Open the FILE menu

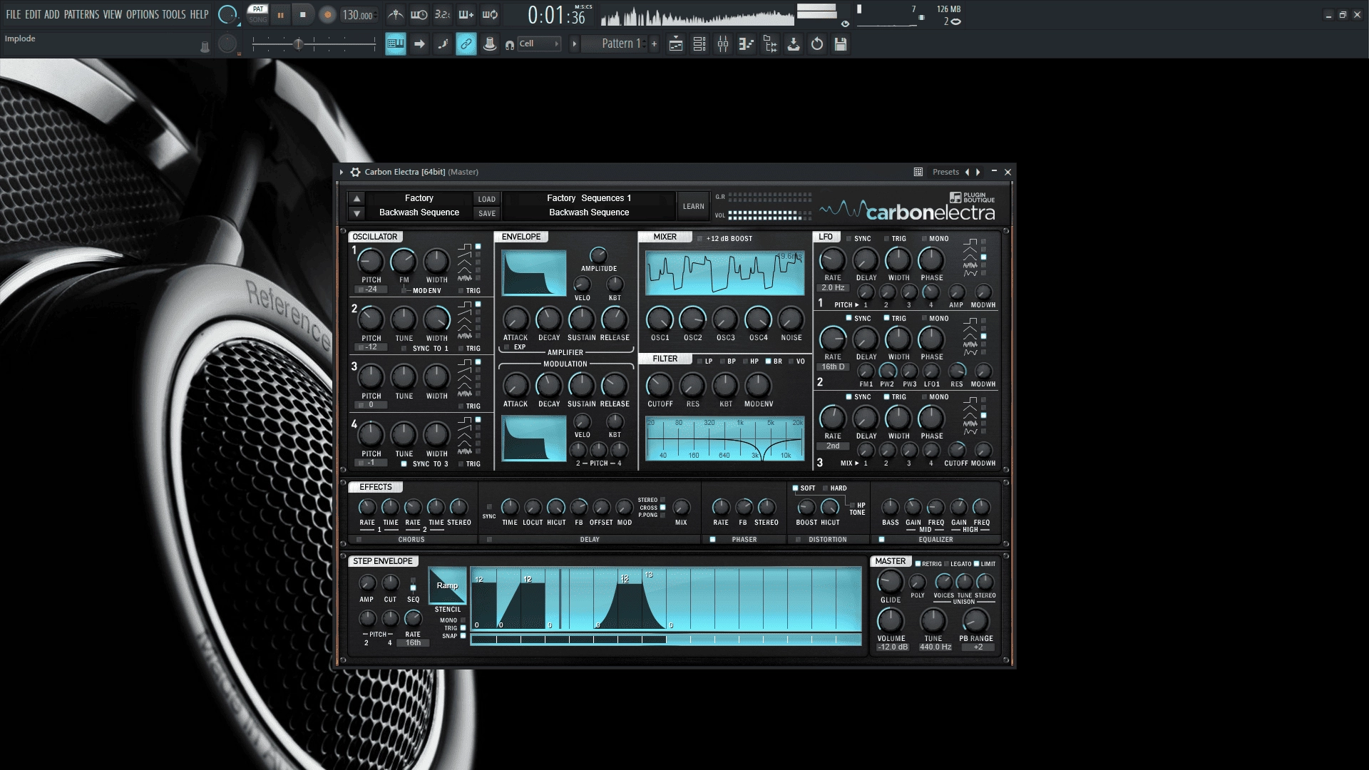coord(14,14)
